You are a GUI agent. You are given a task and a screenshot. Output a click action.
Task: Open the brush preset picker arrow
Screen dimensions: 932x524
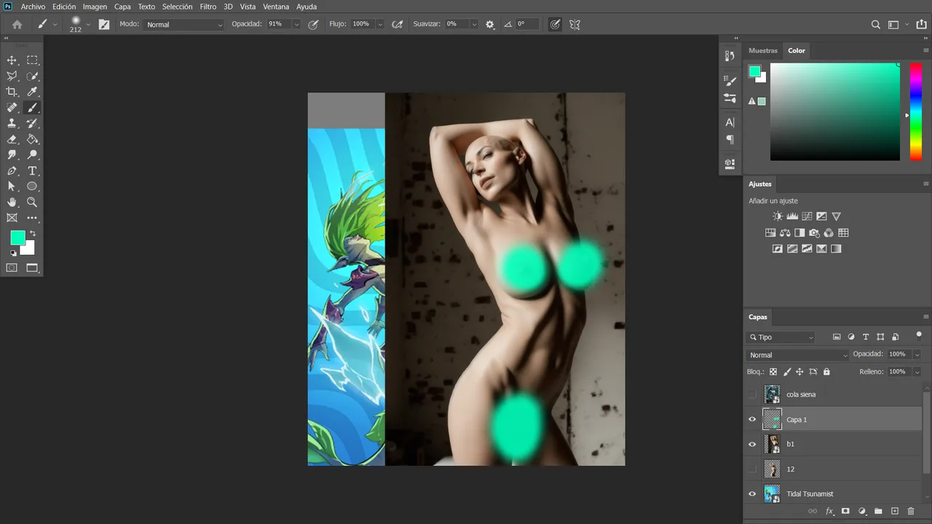[88, 24]
